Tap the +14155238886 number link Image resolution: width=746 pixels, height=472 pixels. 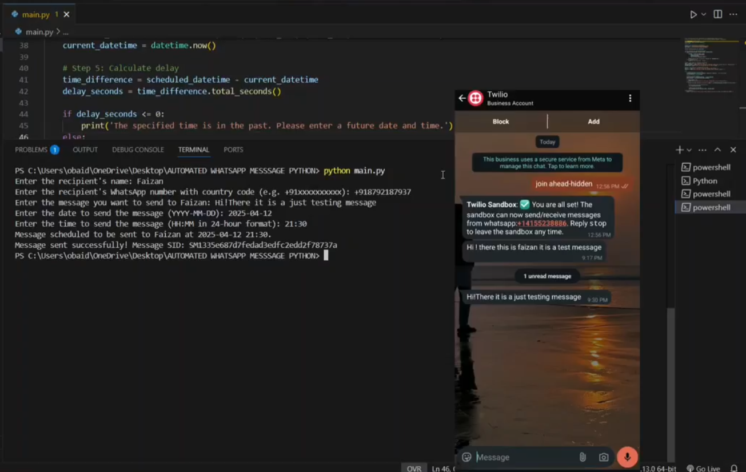(542, 223)
